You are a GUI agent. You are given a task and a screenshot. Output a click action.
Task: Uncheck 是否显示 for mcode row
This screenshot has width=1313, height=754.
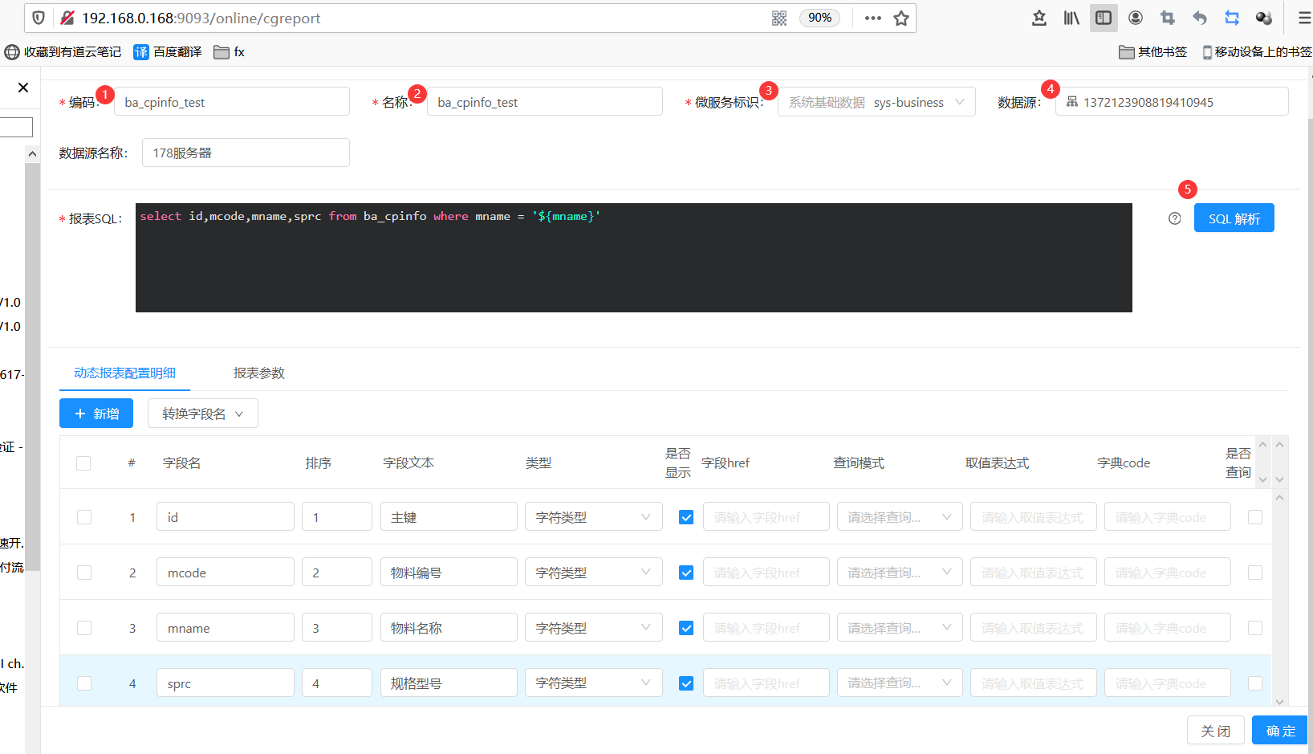pos(686,573)
